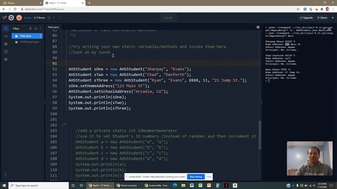Click comment //look at my lunch
Viewport: 337px width, 189px height.
click(89, 52)
